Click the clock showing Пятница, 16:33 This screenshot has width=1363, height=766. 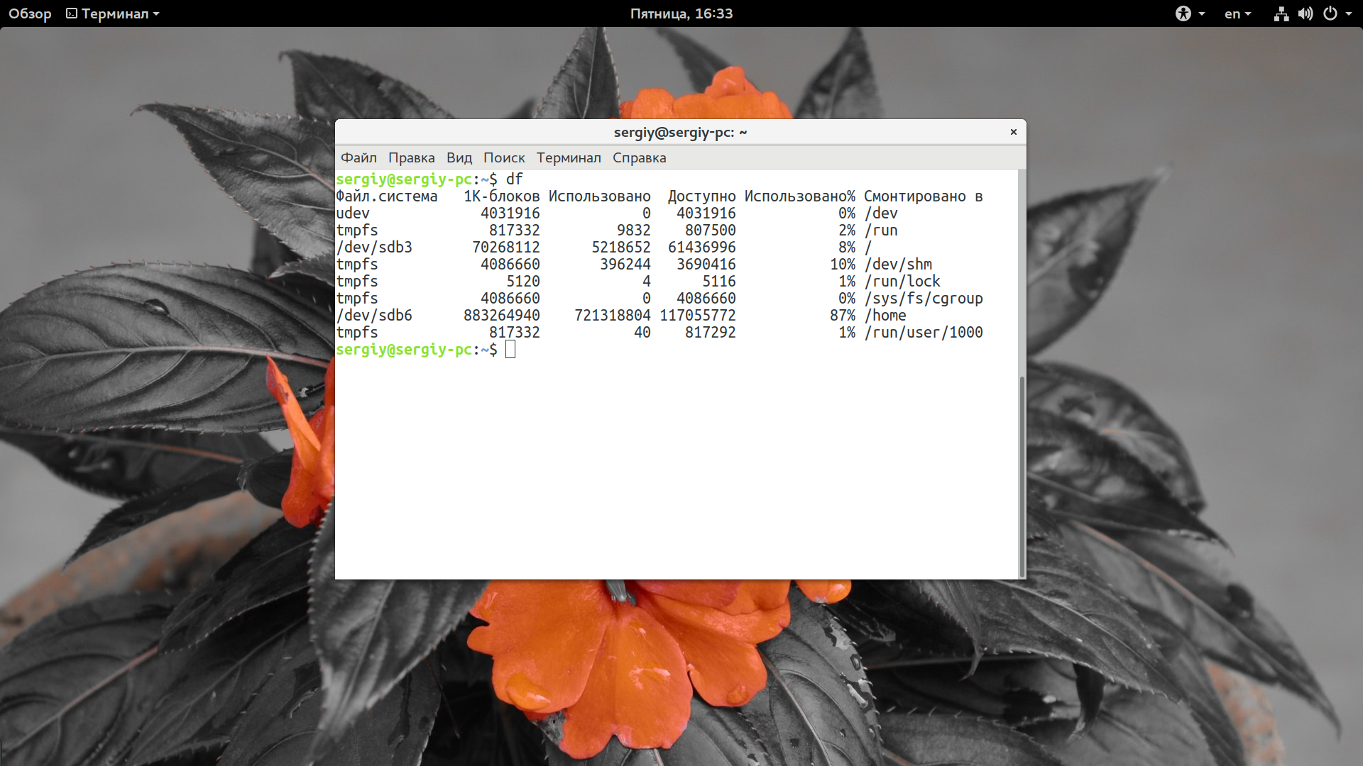[681, 13]
